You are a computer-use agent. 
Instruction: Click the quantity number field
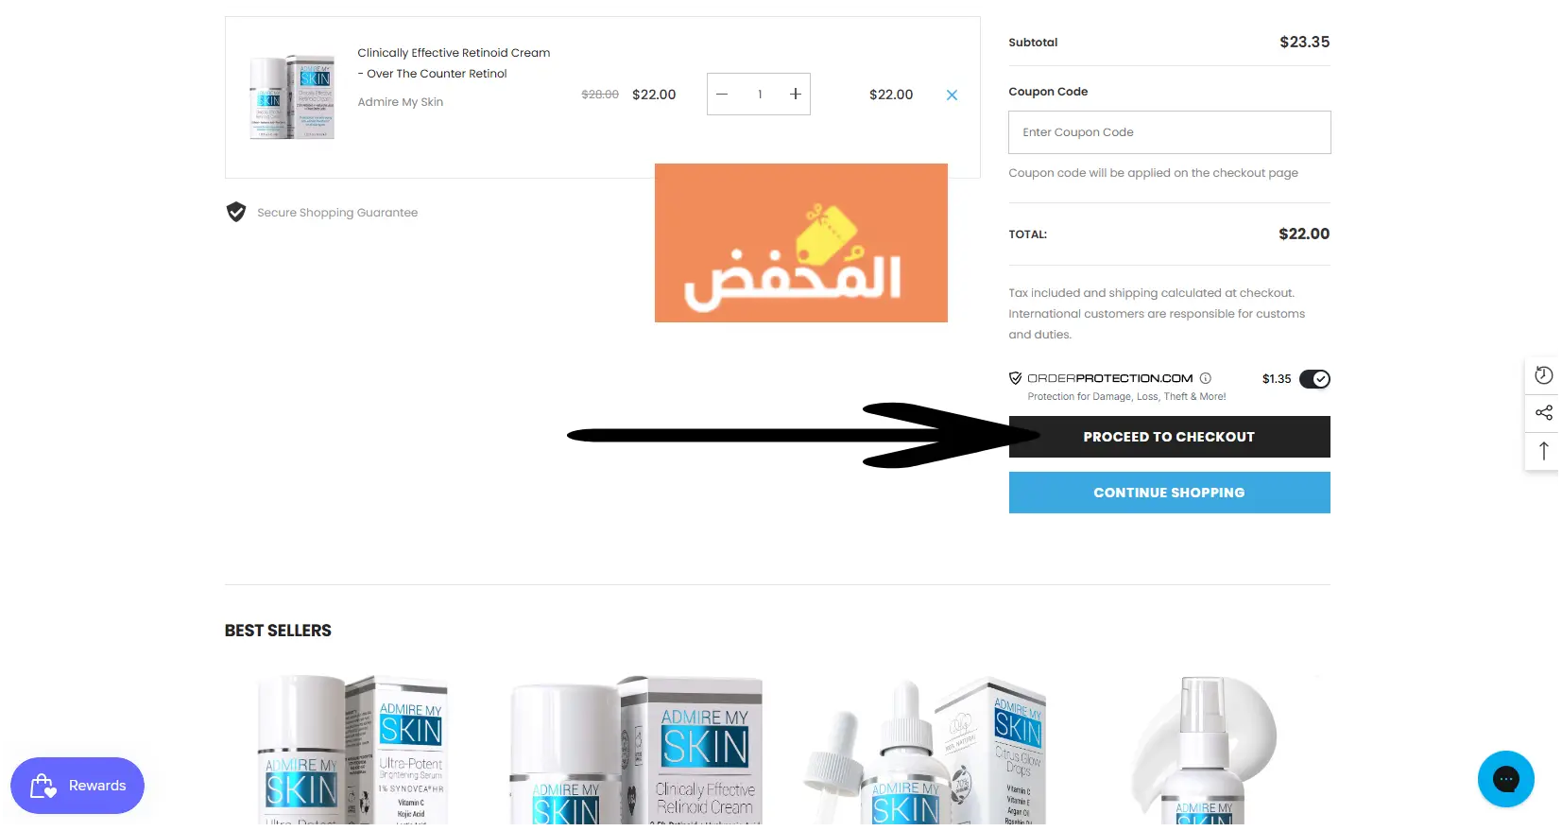click(759, 95)
